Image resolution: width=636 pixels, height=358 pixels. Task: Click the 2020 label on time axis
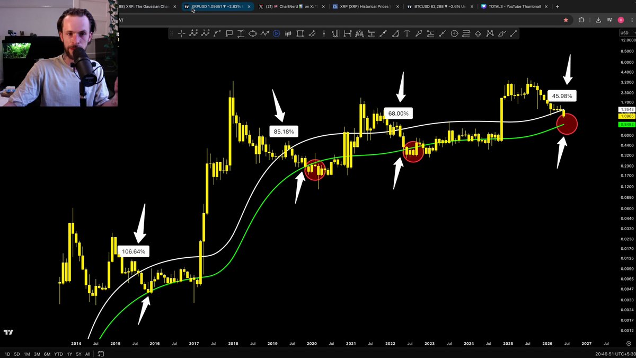312,343
